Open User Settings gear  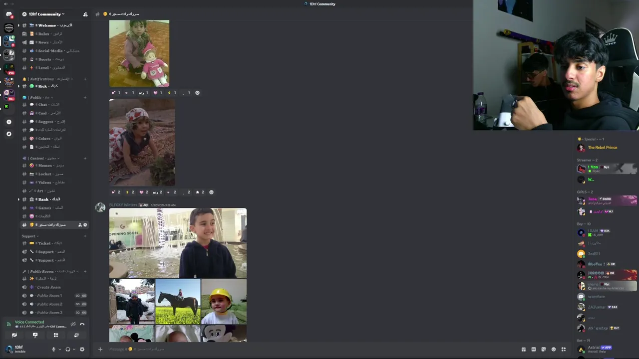coord(82,349)
